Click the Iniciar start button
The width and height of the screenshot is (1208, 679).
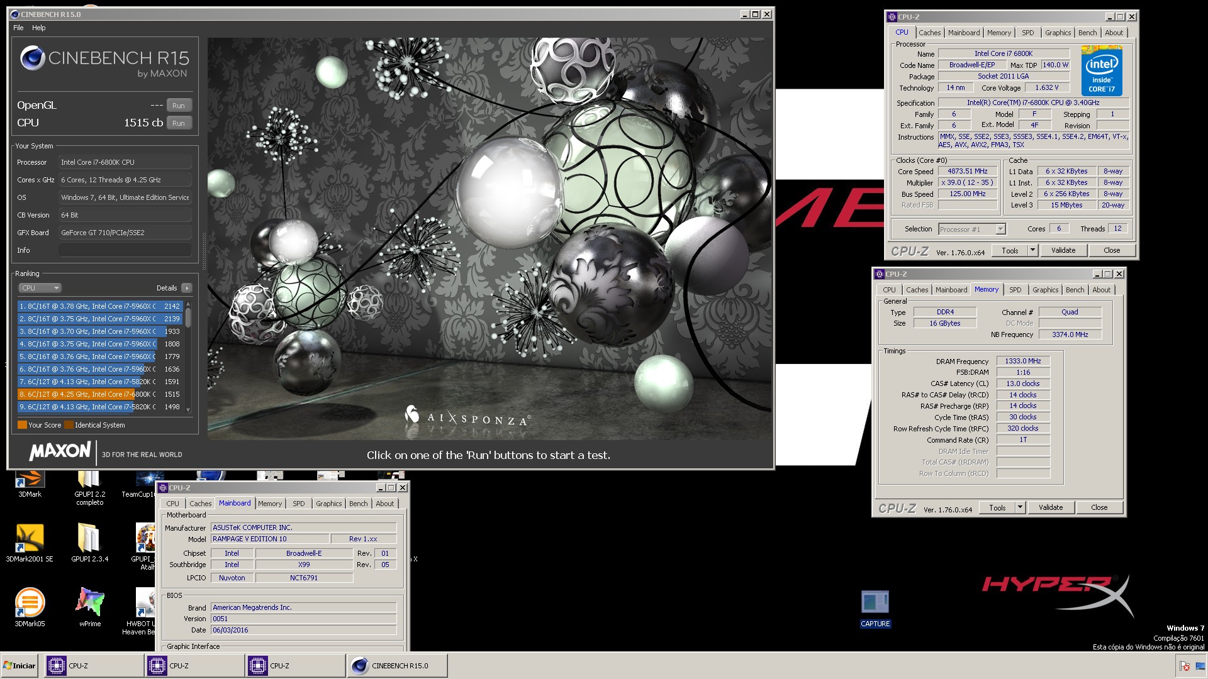point(20,666)
